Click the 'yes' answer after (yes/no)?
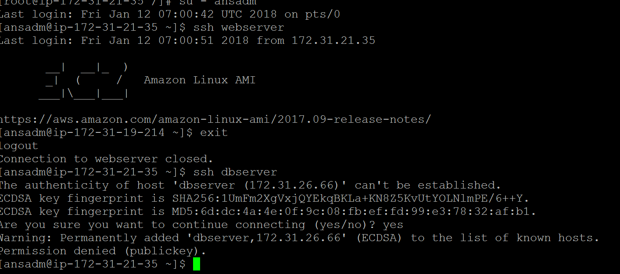620x274 pixels. 393,225
